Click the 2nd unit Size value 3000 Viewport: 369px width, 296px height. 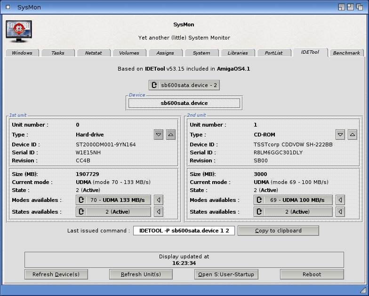261,174
